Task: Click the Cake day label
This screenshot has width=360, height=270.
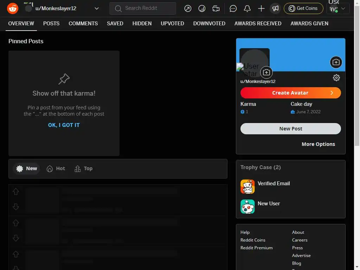Action: (x=301, y=104)
